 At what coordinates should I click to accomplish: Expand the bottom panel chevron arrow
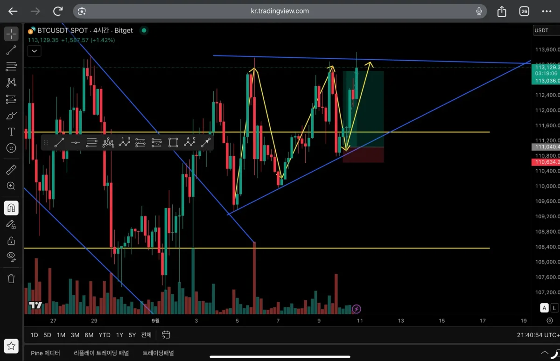coord(545,353)
